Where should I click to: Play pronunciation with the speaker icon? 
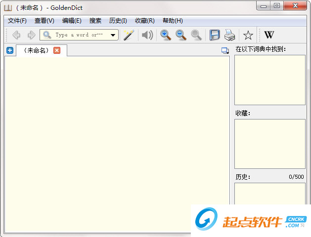(147, 35)
